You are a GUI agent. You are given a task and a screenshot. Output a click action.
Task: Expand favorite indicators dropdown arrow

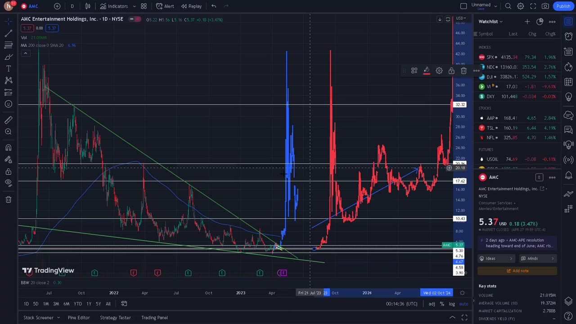pyautogui.click(x=134, y=6)
